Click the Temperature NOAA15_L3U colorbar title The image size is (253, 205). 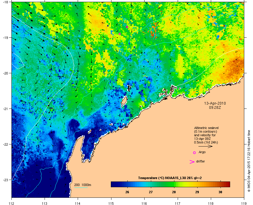pos(170,178)
